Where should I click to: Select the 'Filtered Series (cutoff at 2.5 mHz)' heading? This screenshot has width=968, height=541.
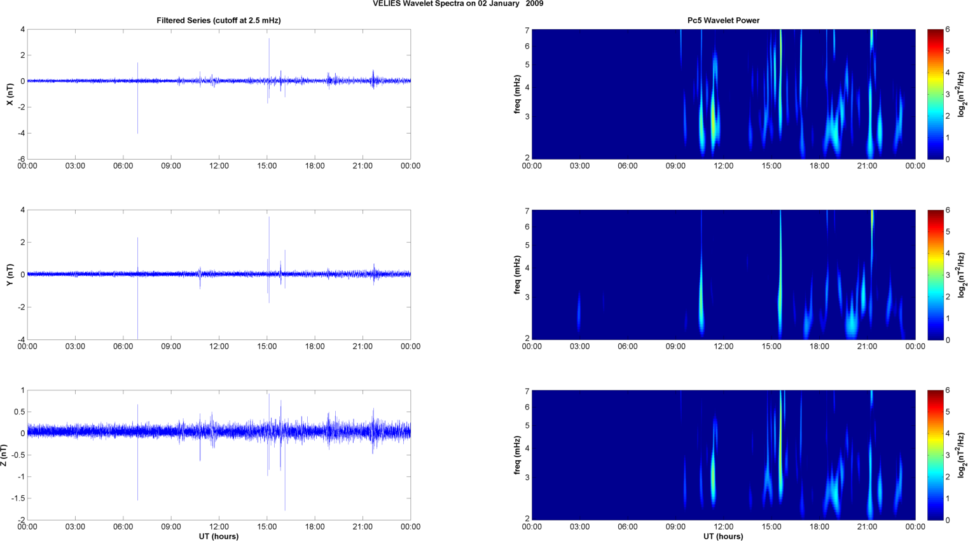219,20
